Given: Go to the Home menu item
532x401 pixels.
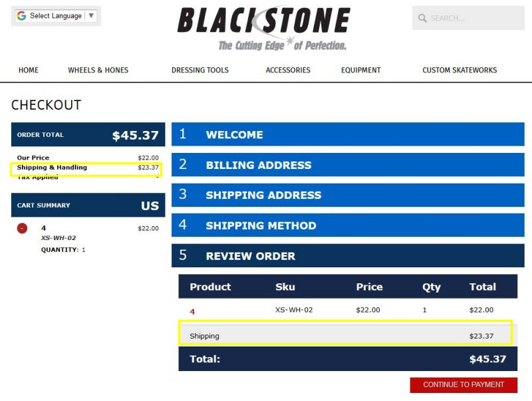Looking at the screenshot, I should [28, 70].
